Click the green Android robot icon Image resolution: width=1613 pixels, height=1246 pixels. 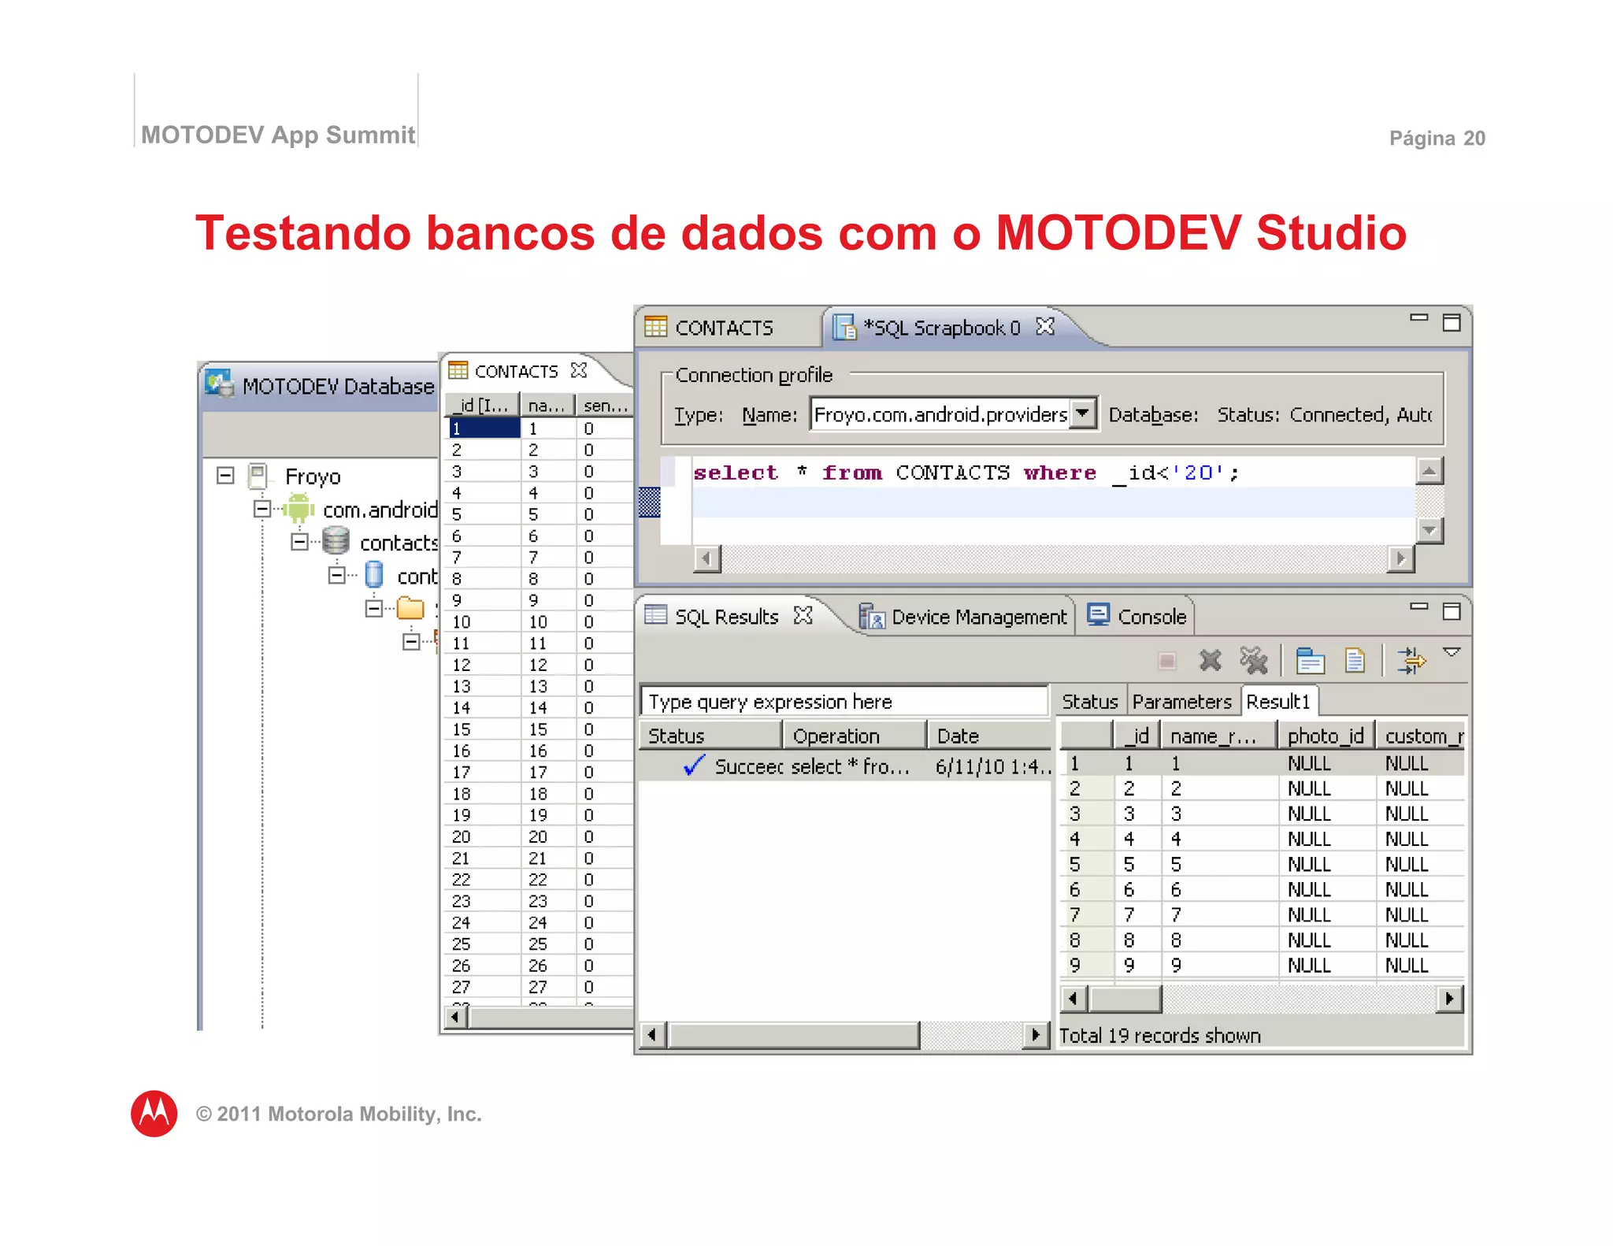298,509
